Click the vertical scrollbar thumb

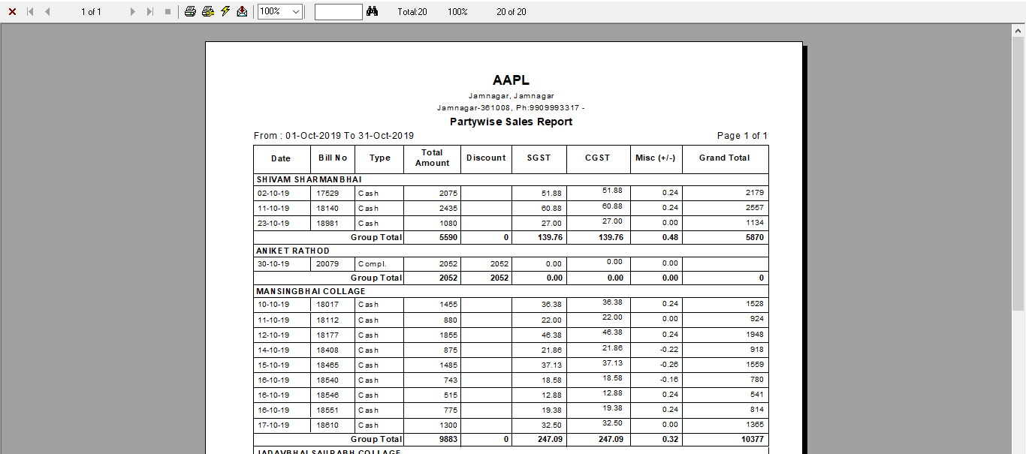(1018, 173)
